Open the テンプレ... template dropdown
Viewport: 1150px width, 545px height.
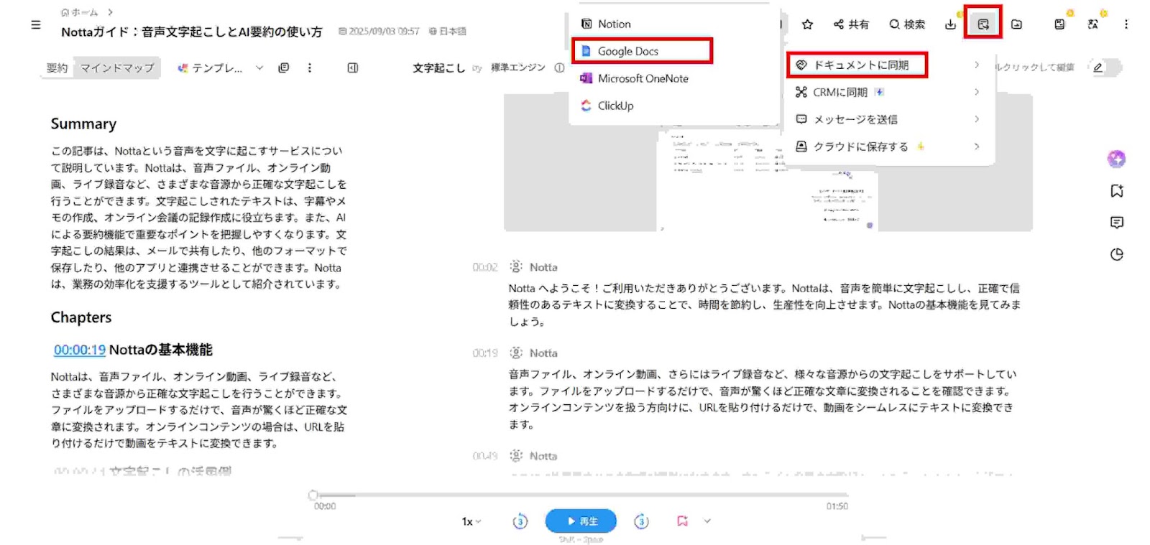(x=220, y=67)
